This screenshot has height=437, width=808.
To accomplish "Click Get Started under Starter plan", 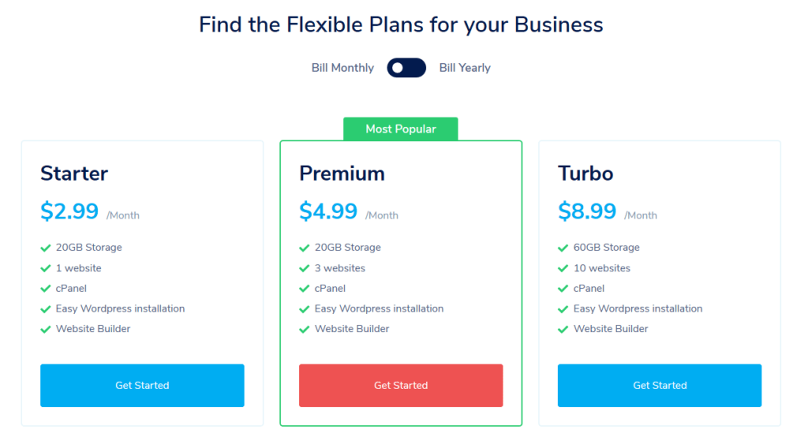I will (x=142, y=385).
